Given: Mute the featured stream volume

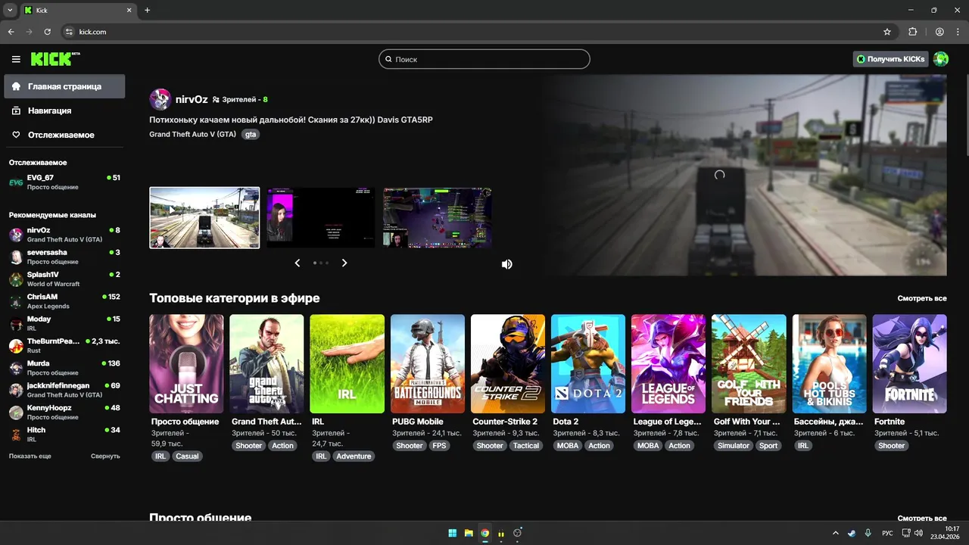Looking at the screenshot, I should (x=506, y=264).
